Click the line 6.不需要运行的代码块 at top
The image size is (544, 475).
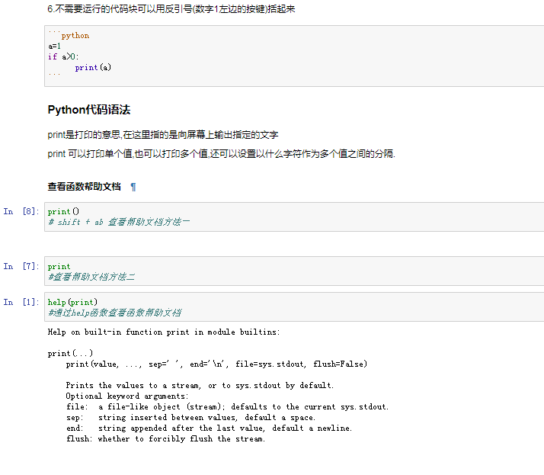click(x=171, y=9)
